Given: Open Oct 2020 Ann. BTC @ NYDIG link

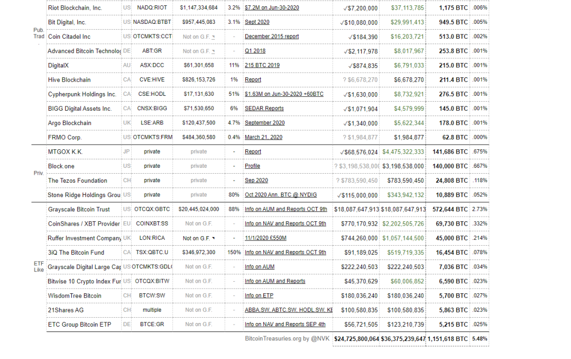Looking at the screenshot, I should pyautogui.click(x=281, y=195).
